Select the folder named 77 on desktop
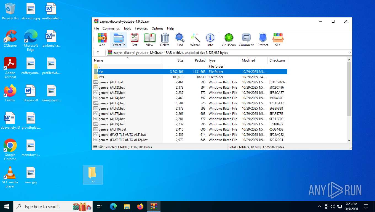375x212 pixels. click(x=93, y=175)
